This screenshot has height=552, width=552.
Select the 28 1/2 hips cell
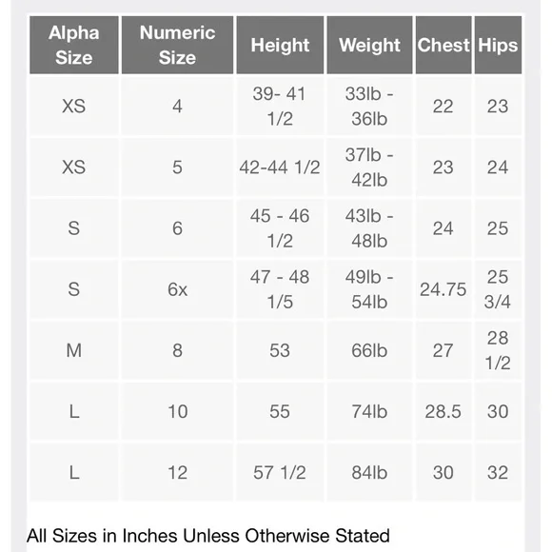pyautogui.click(x=498, y=350)
